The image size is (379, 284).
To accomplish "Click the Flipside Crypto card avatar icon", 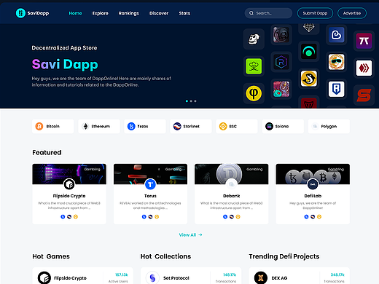I will [69, 184].
